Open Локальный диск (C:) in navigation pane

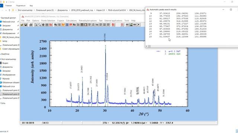click(x=11, y=90)
